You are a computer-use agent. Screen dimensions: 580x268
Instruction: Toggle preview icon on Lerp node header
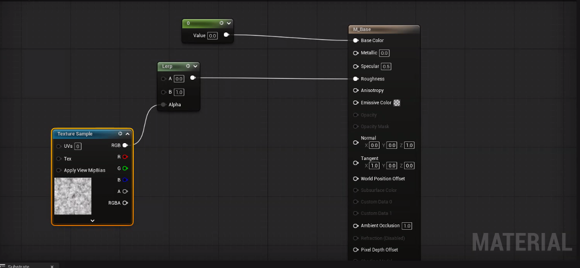point(188,66)
